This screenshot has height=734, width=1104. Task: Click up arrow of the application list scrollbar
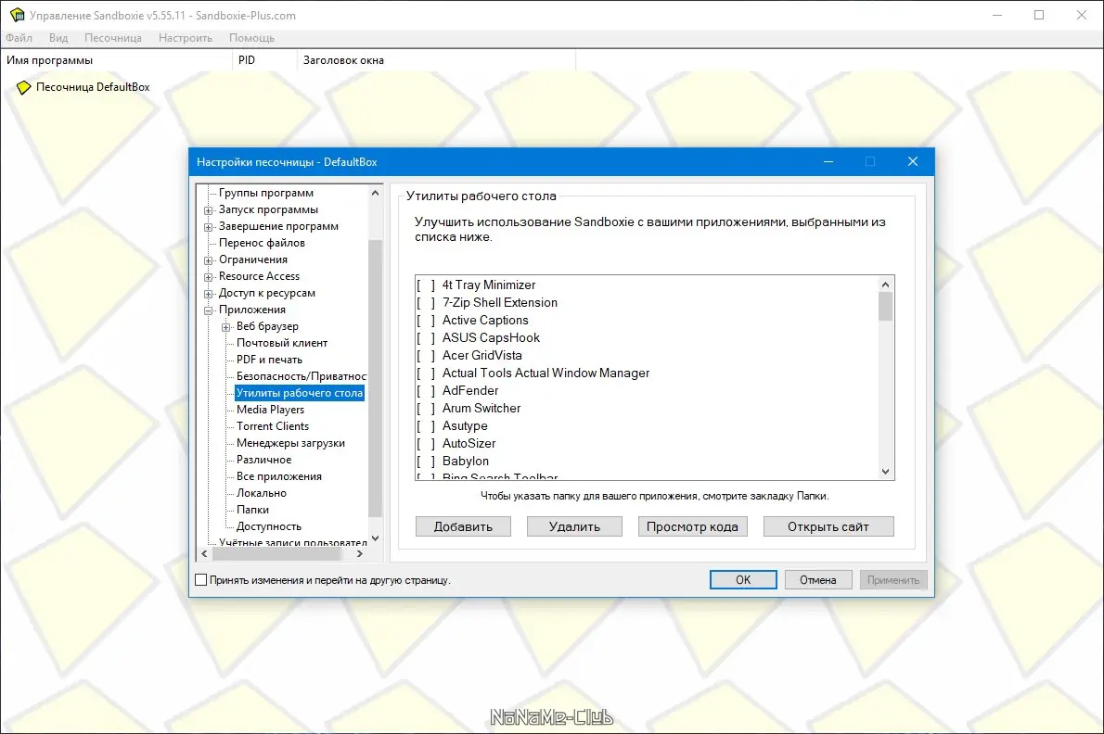coord(885,284)
